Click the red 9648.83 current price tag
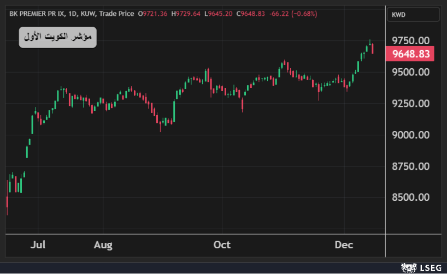 click(x=410, y=53)
